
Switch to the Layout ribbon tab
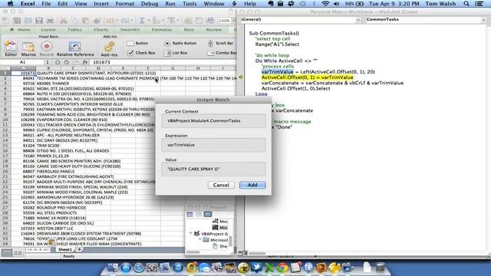point(48,29)
